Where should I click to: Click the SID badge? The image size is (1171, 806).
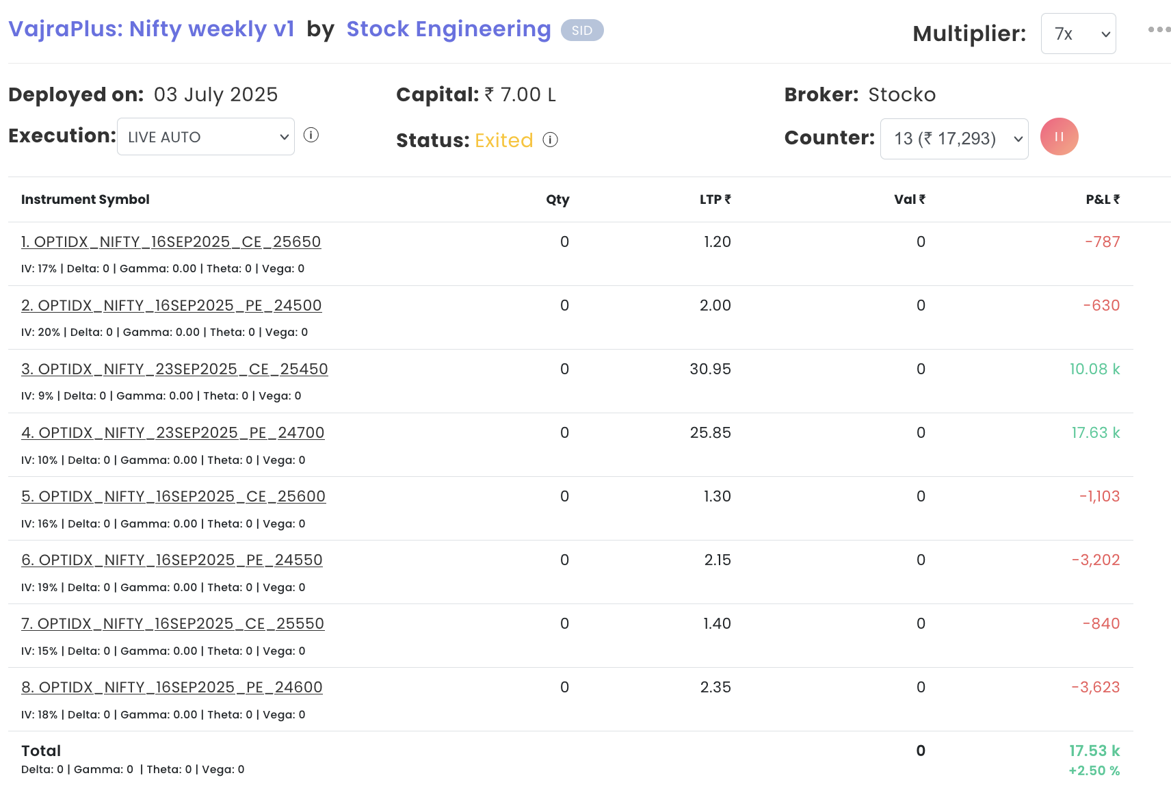point(582,31)
